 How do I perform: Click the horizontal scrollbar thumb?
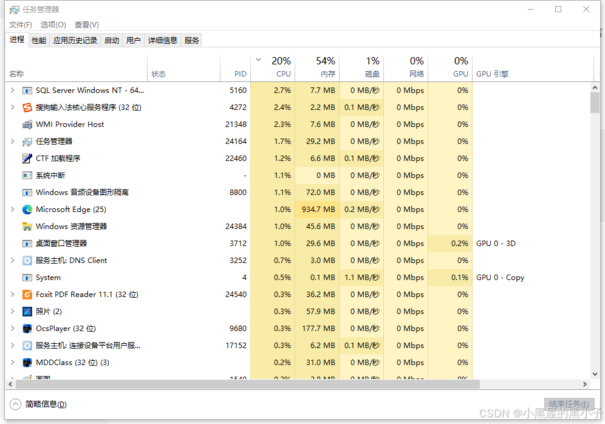(247, 385)
